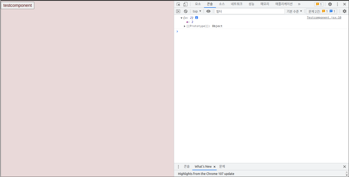Select the a: 2 property row

(190, 22)
